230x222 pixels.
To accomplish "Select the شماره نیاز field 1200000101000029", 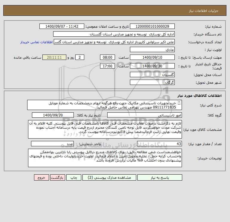I will pyautogui.click(x=152, y=26).
